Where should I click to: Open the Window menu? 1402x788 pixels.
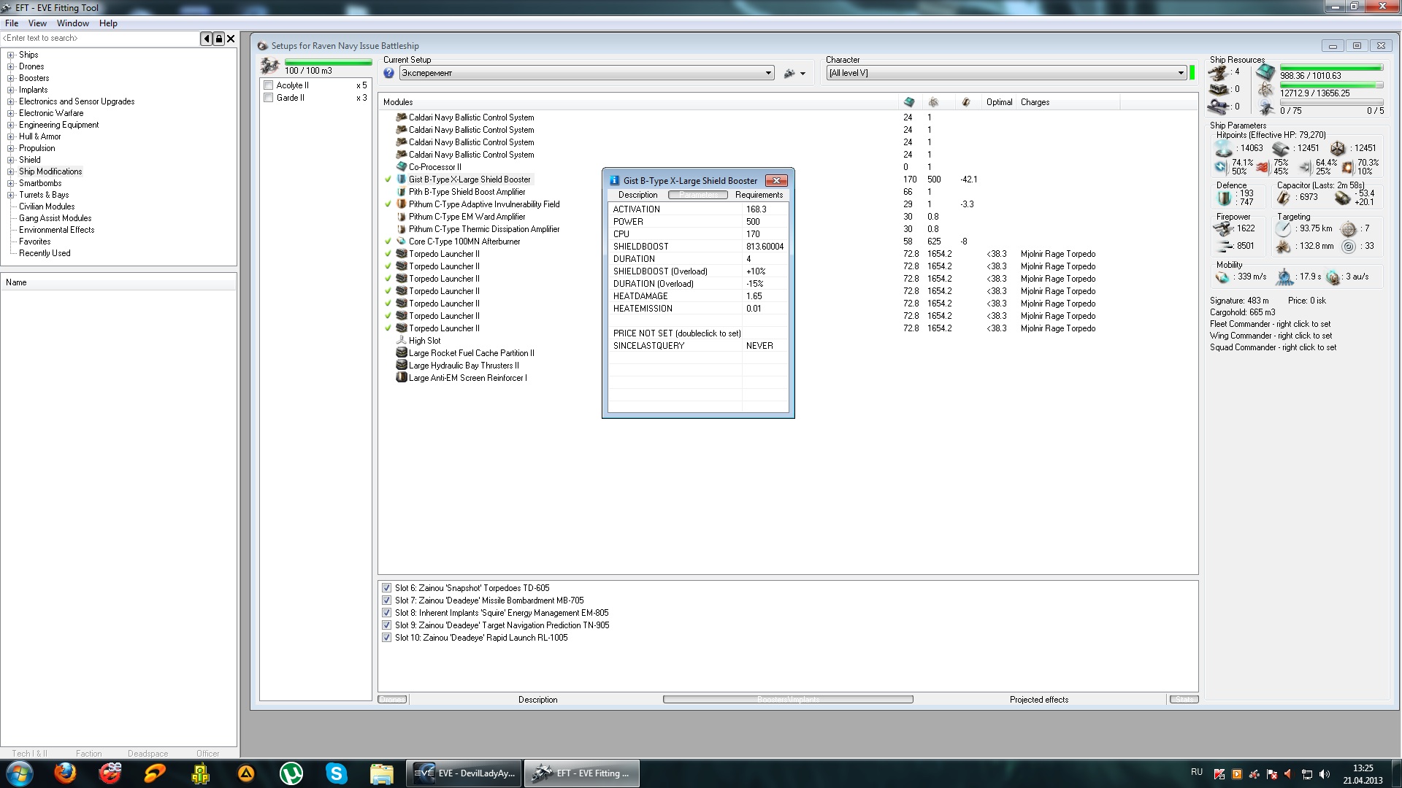pyautogui.click(x=73, y=23)
